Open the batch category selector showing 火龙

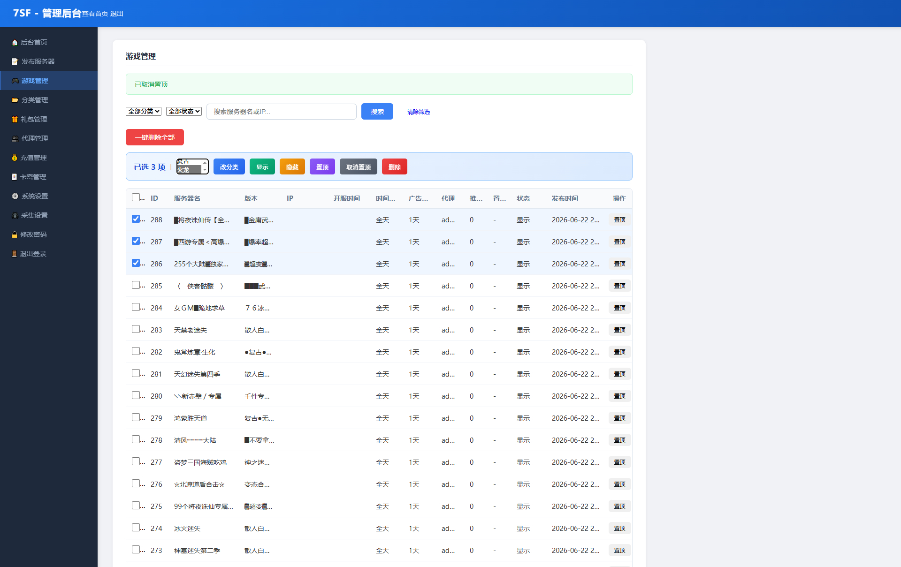(x=192, y=166)
